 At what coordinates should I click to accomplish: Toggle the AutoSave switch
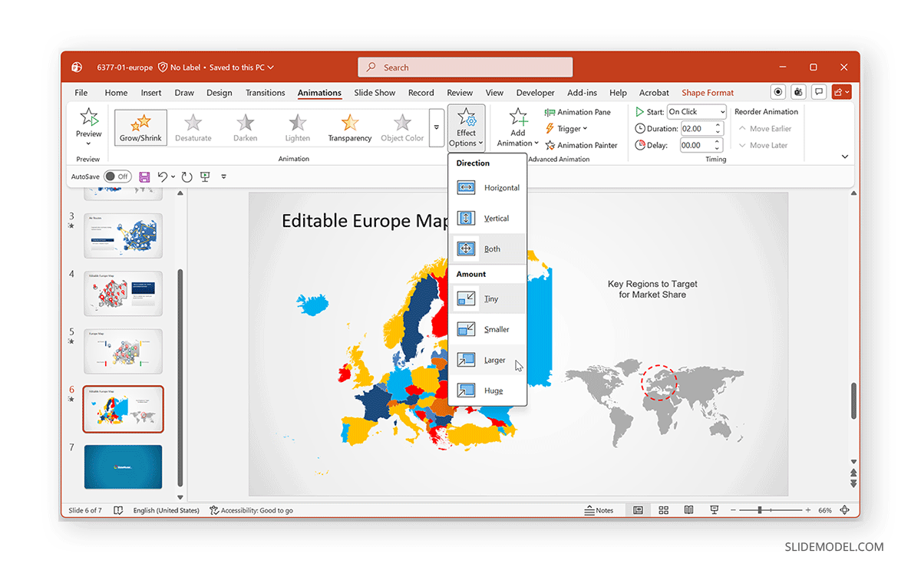click(x=117, y=176)
